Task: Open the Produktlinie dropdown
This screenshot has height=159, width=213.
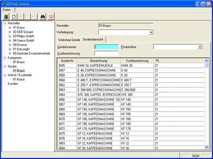Action: tap(200, 47)
